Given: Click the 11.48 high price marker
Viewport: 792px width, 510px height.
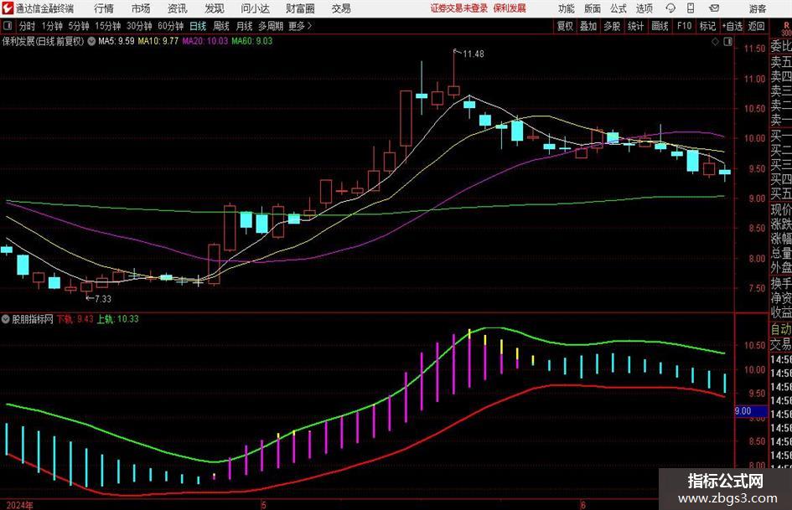Looking at the screenshot, I should click(474, 54).
